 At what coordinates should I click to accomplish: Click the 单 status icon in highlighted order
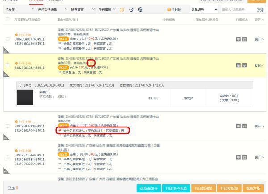(x=238, y=66)
